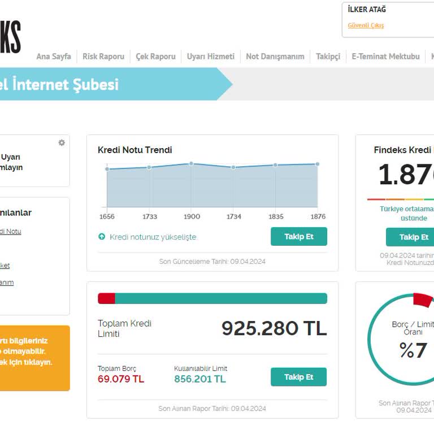
Task: Click the 69.079 TL Toplam Borç value
Action: (121, 379)
